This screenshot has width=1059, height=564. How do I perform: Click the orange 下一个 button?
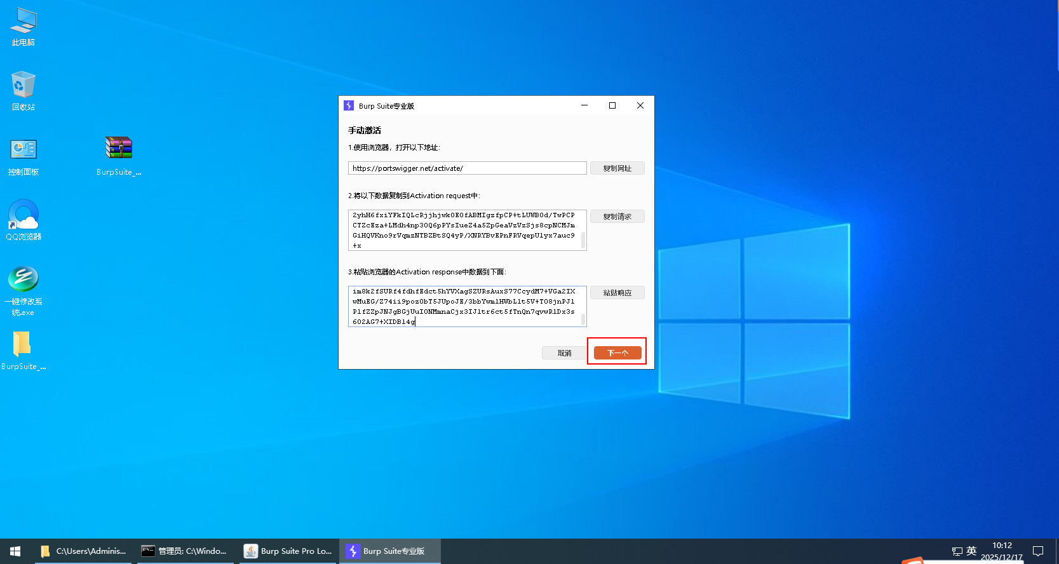click(x=617, y=352)
